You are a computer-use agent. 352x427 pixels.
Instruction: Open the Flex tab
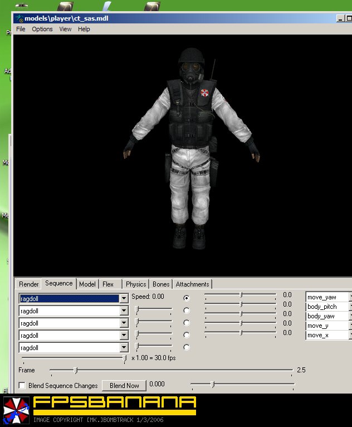[108, 284]
